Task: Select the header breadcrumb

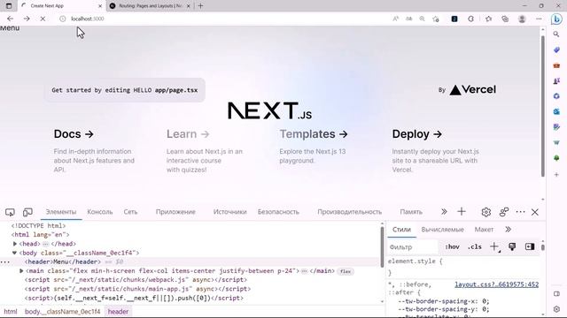Action: point(118,312)
